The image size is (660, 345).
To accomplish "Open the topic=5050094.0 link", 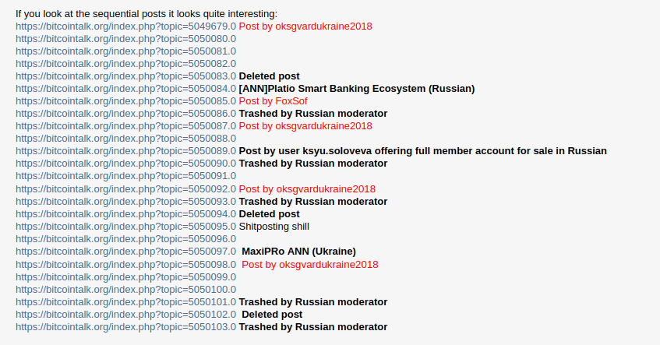I will pyautogui.click(x=126, y=213).
